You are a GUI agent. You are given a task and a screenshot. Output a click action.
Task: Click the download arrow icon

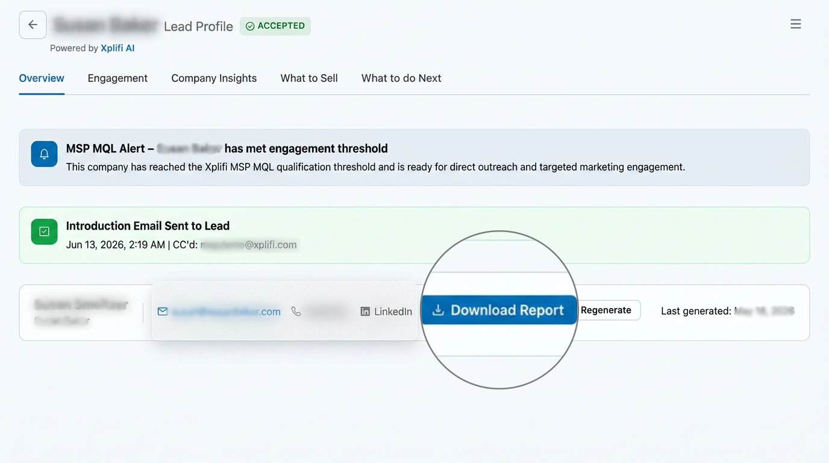click(439, 310)
